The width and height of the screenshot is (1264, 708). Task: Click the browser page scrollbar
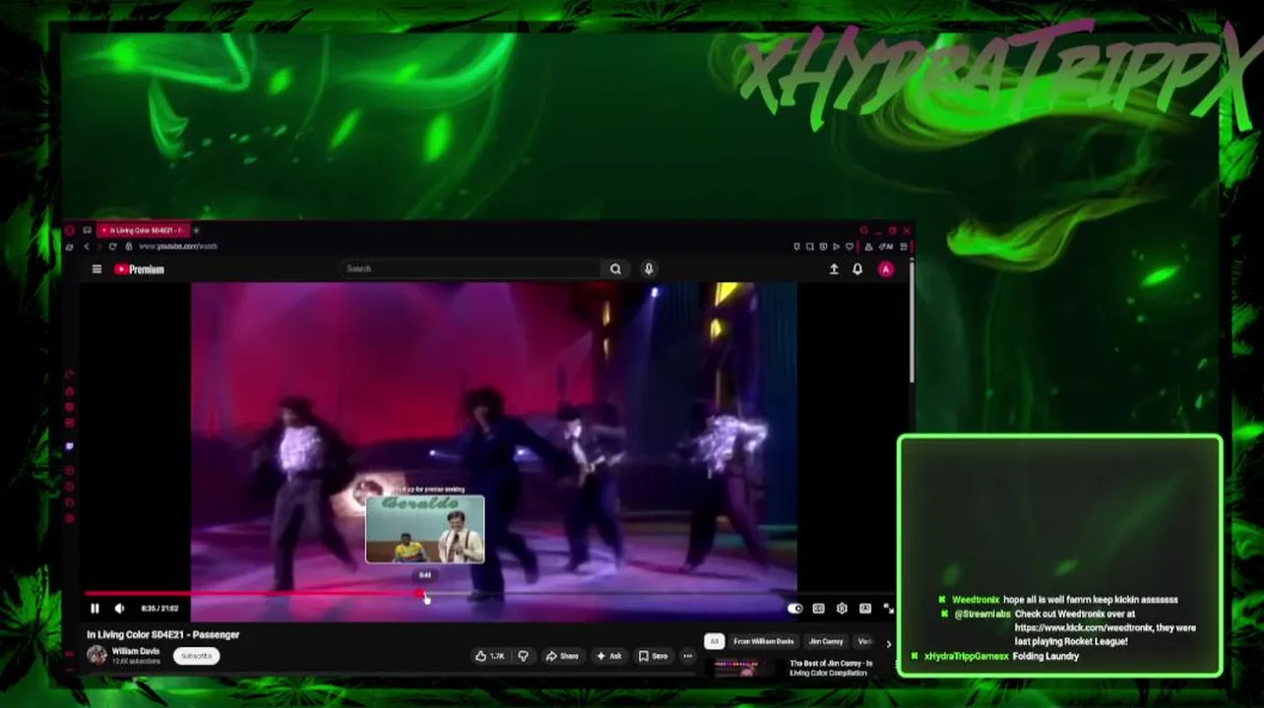911,322
